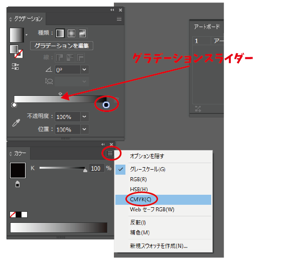Click the K value input field
Image resolution: width=299 pixels, height=260 pixels.
coord(97,169)
